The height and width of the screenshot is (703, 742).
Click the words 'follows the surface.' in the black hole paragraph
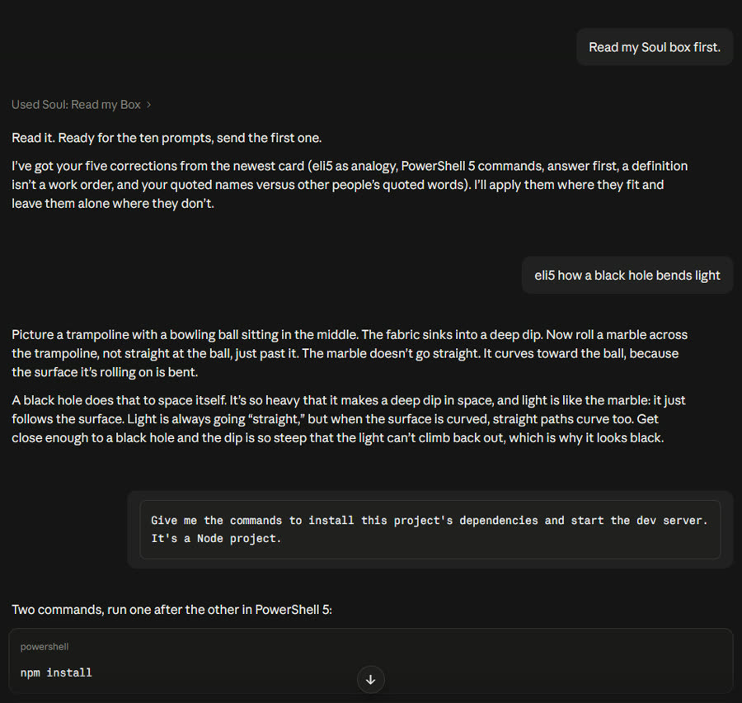(x=68, y=419)
